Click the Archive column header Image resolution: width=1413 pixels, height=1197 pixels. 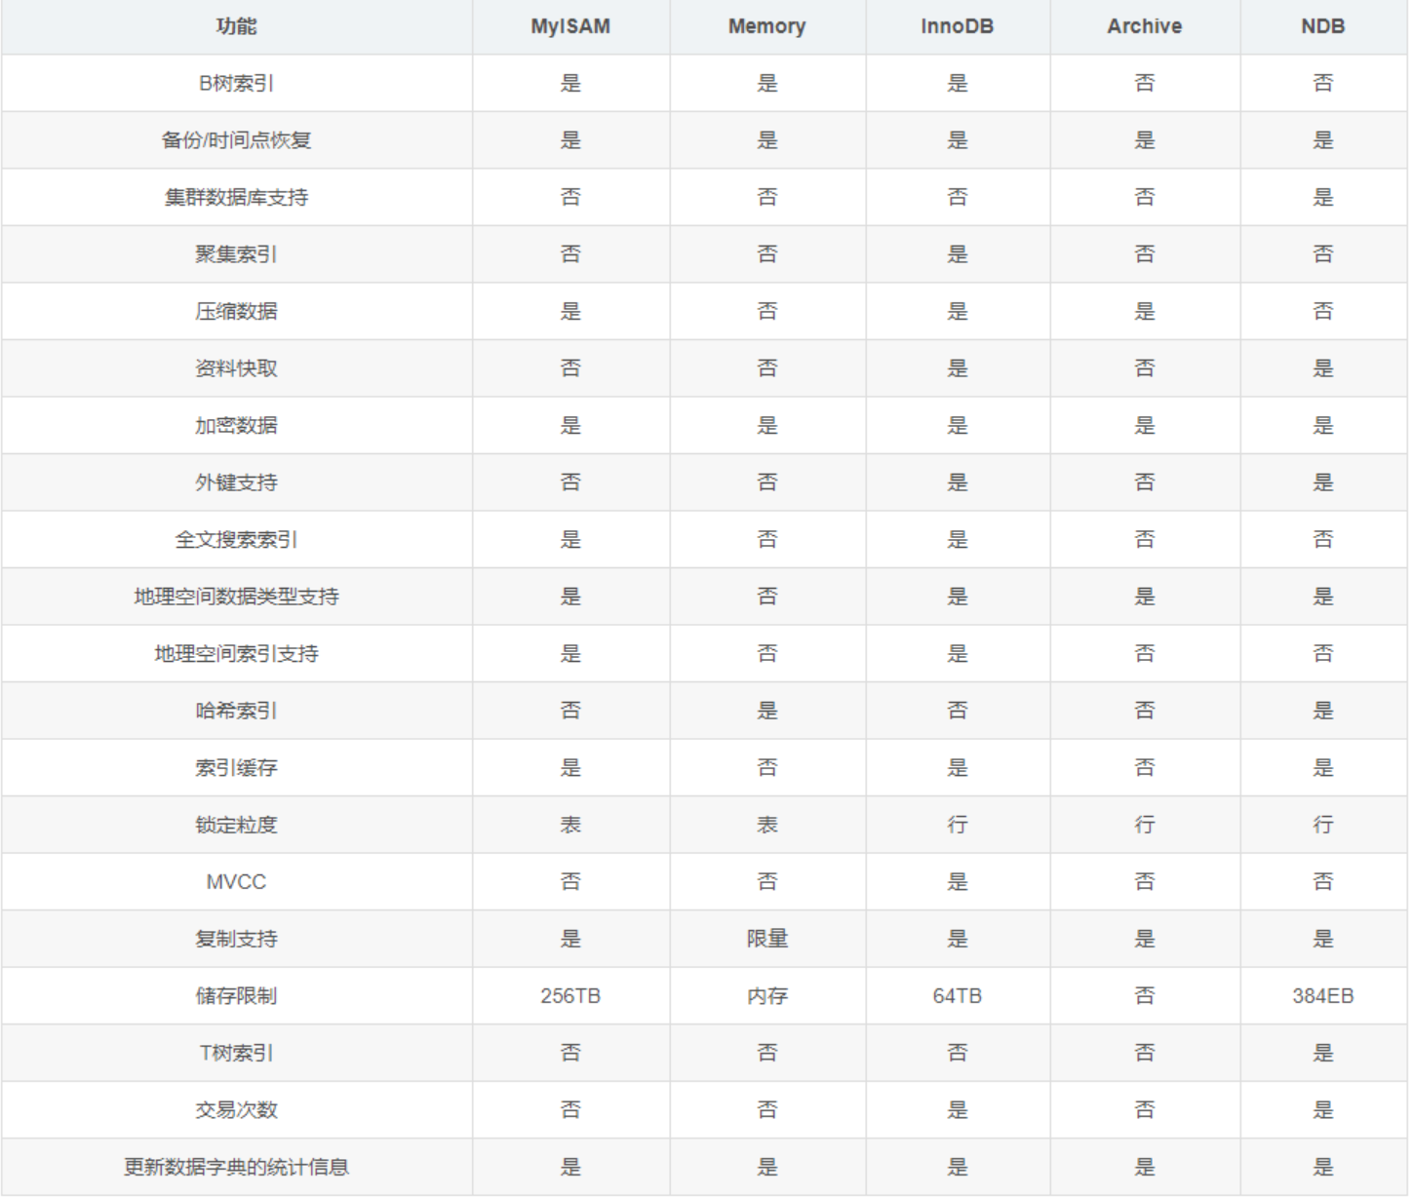click(1144, 26)
